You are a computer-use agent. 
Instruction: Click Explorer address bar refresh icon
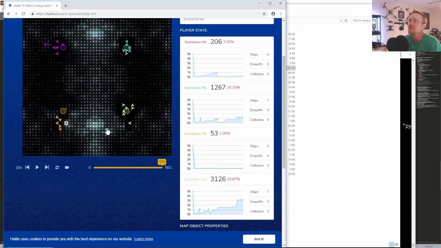click(x=346, y=20)
